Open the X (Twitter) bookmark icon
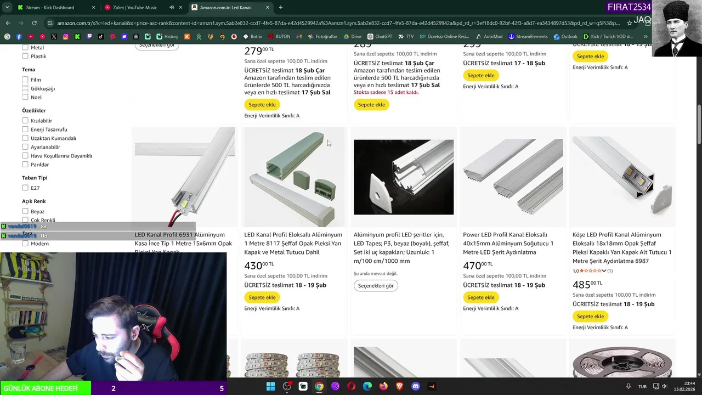Image resolution: width=702 pixels, height=395 pixels. point(54,37)
